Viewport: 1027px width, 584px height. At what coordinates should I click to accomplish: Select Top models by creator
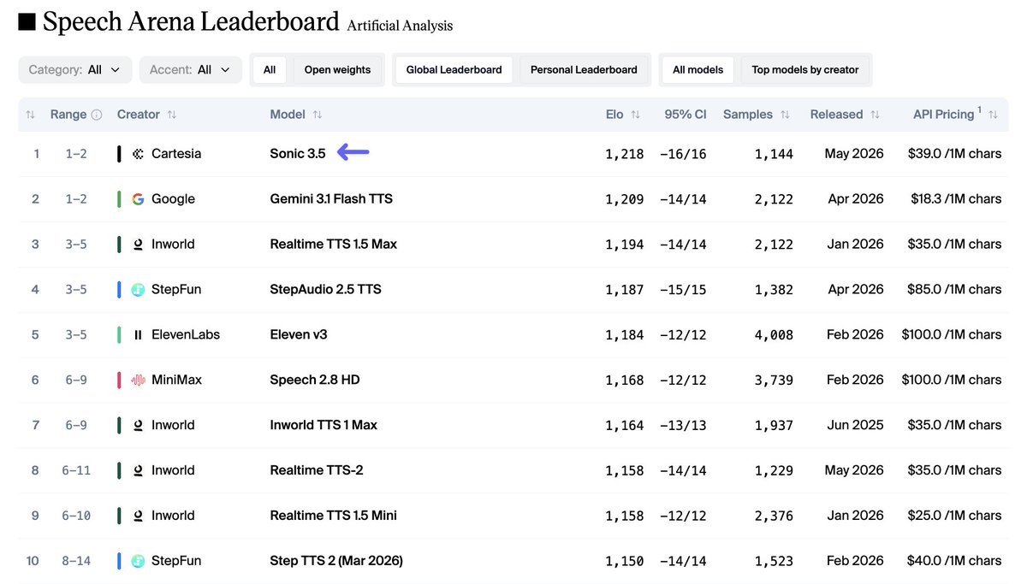pos(805,70)
